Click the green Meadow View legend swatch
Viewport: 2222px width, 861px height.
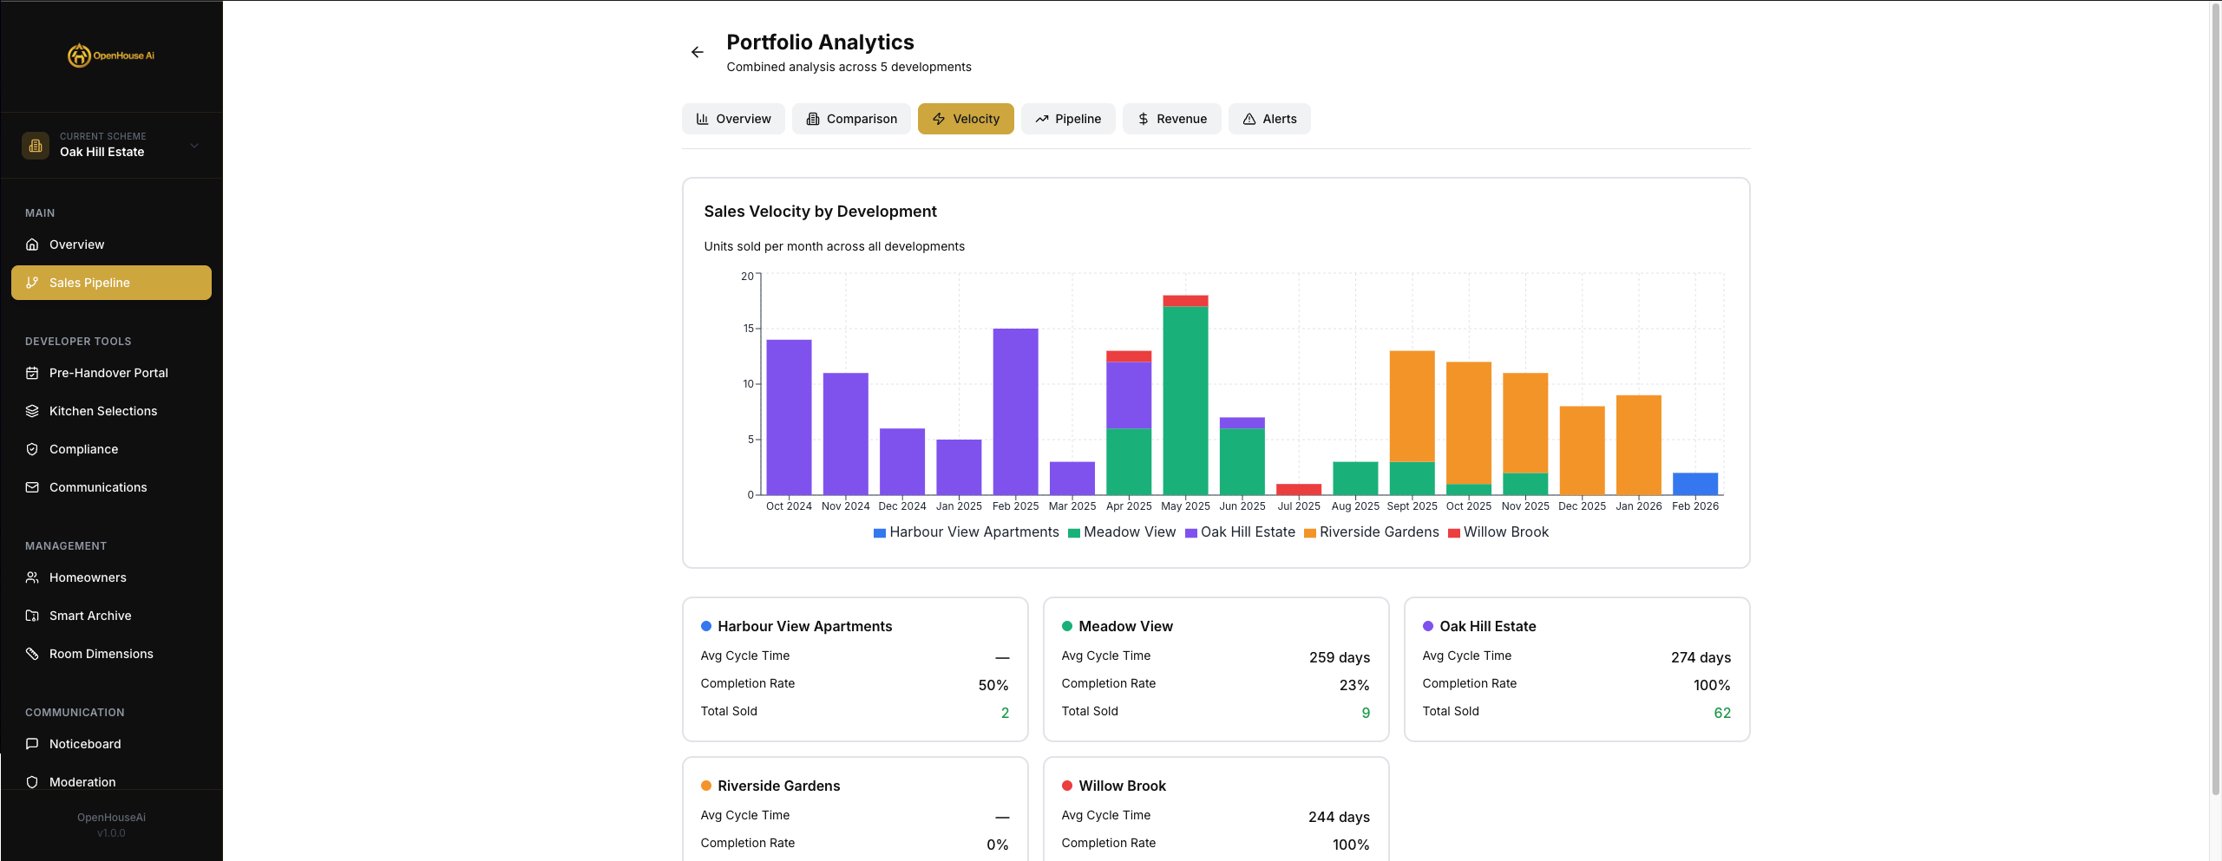pyautogui.click(x=1074, y=533)
